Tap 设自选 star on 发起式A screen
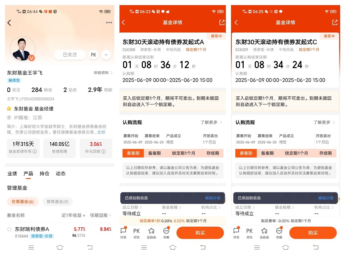 [151, 233]
